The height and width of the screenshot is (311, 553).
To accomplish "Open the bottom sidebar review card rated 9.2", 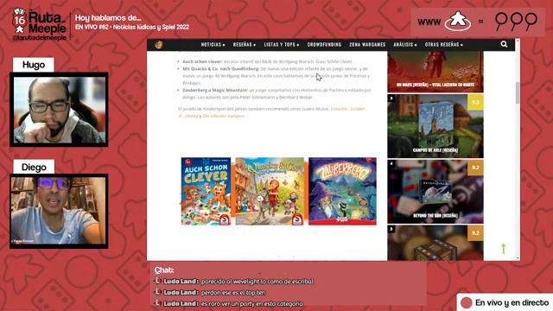I will (x=435, y=243).
